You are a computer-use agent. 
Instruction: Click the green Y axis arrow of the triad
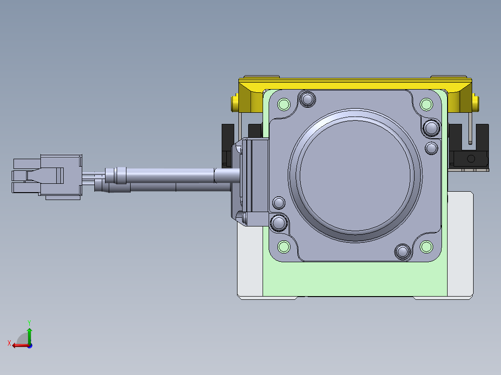tap(29, 336)
